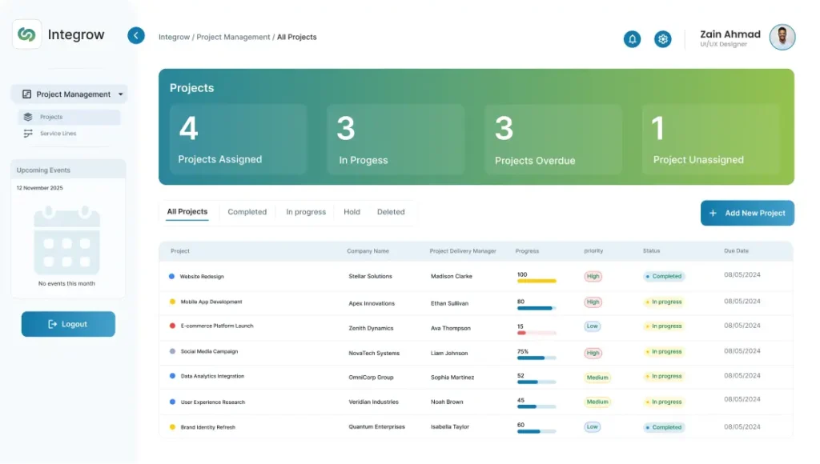820x464 pixels.
Task: Click the Integrow logo icon
Action: pyautogui.click(x=27, y=34)
